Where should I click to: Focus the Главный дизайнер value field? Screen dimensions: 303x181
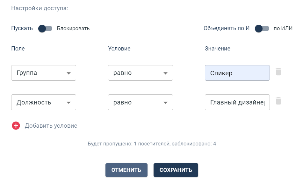pos(237,102)
